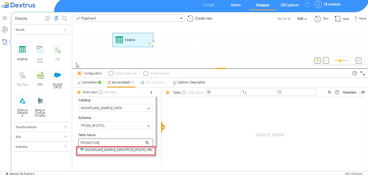Toggle the Metadata switch

[361, 92]
